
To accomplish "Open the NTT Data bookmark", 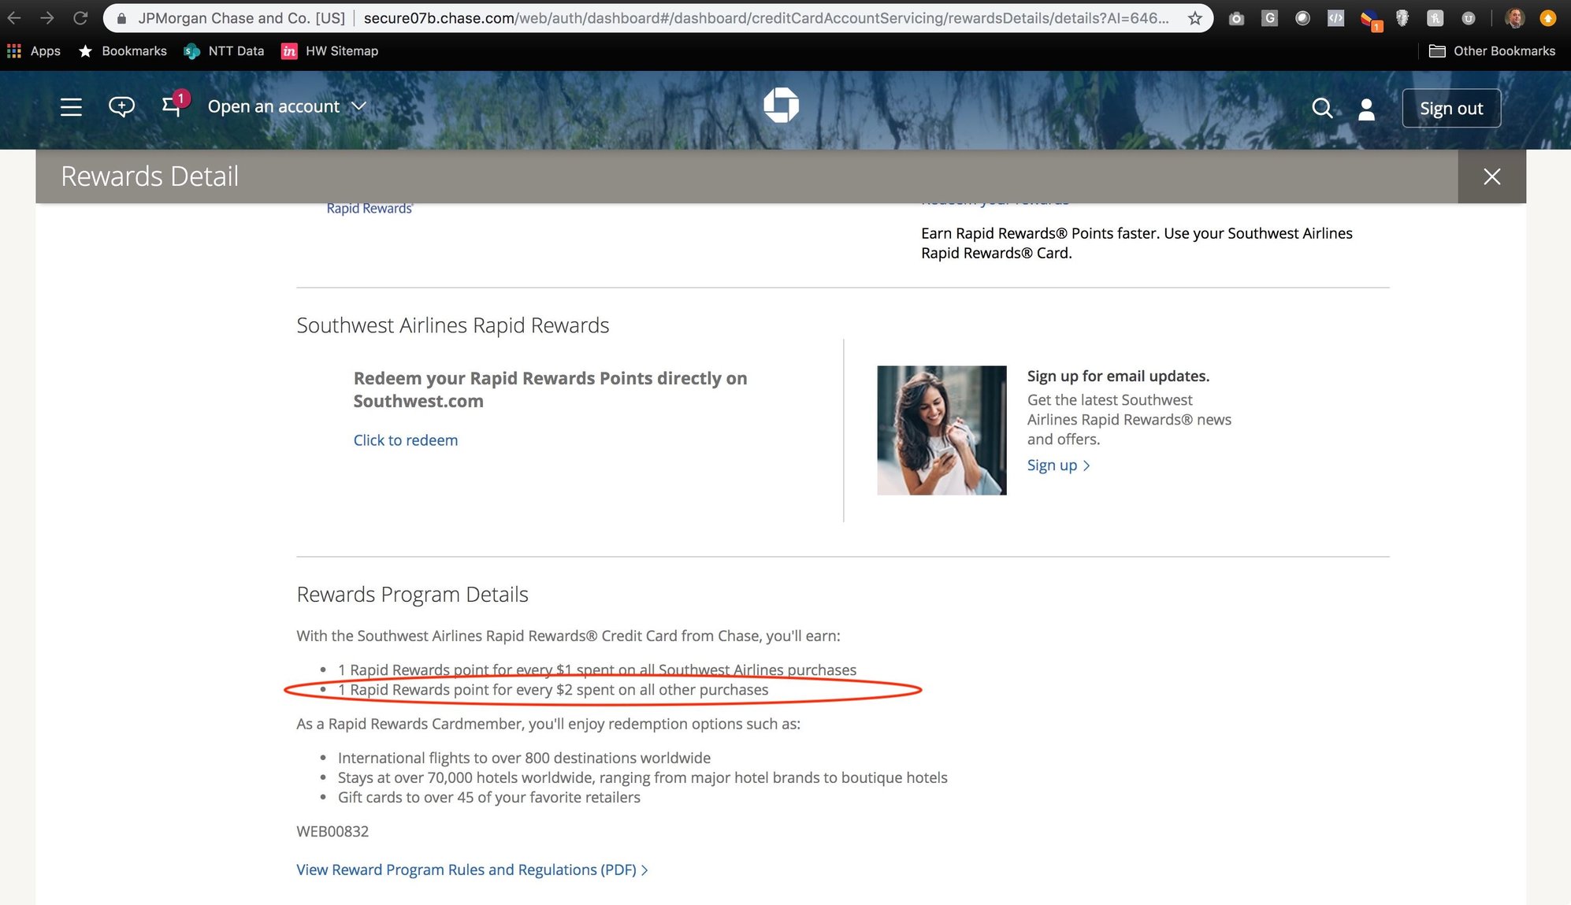I will pos(224,51).
